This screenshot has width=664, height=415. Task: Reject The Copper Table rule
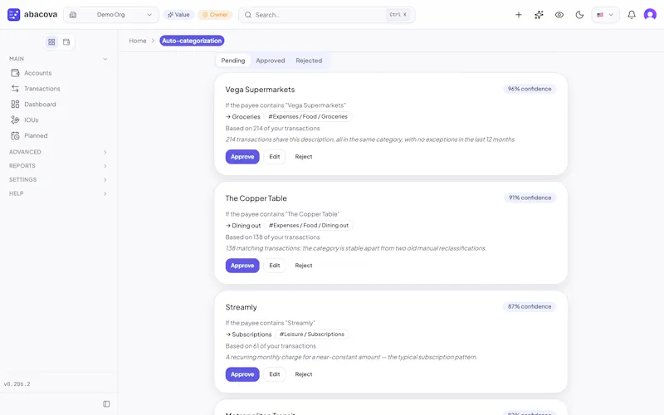click(x=304, y=266)
